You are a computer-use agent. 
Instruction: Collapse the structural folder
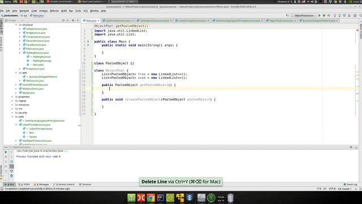pyautogui.click(x=16, y=25)
